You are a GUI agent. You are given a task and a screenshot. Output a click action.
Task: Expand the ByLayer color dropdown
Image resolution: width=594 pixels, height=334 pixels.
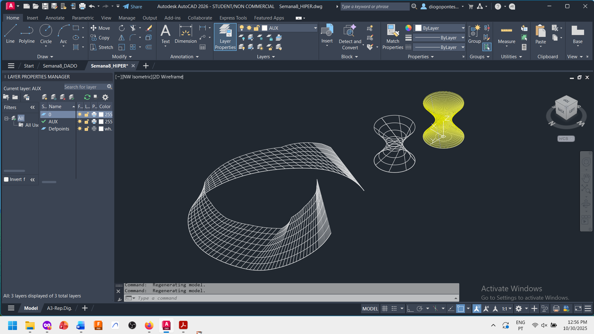coord(463,28)
